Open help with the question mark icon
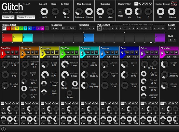This screenshot has height=132, width=179. (4, 129)
